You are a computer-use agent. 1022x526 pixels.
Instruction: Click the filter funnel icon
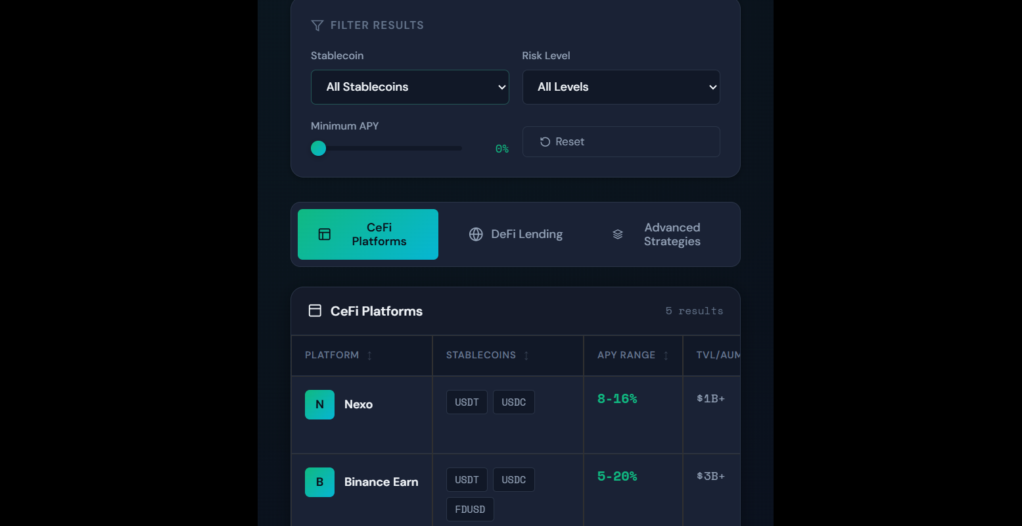click(317, 25)
